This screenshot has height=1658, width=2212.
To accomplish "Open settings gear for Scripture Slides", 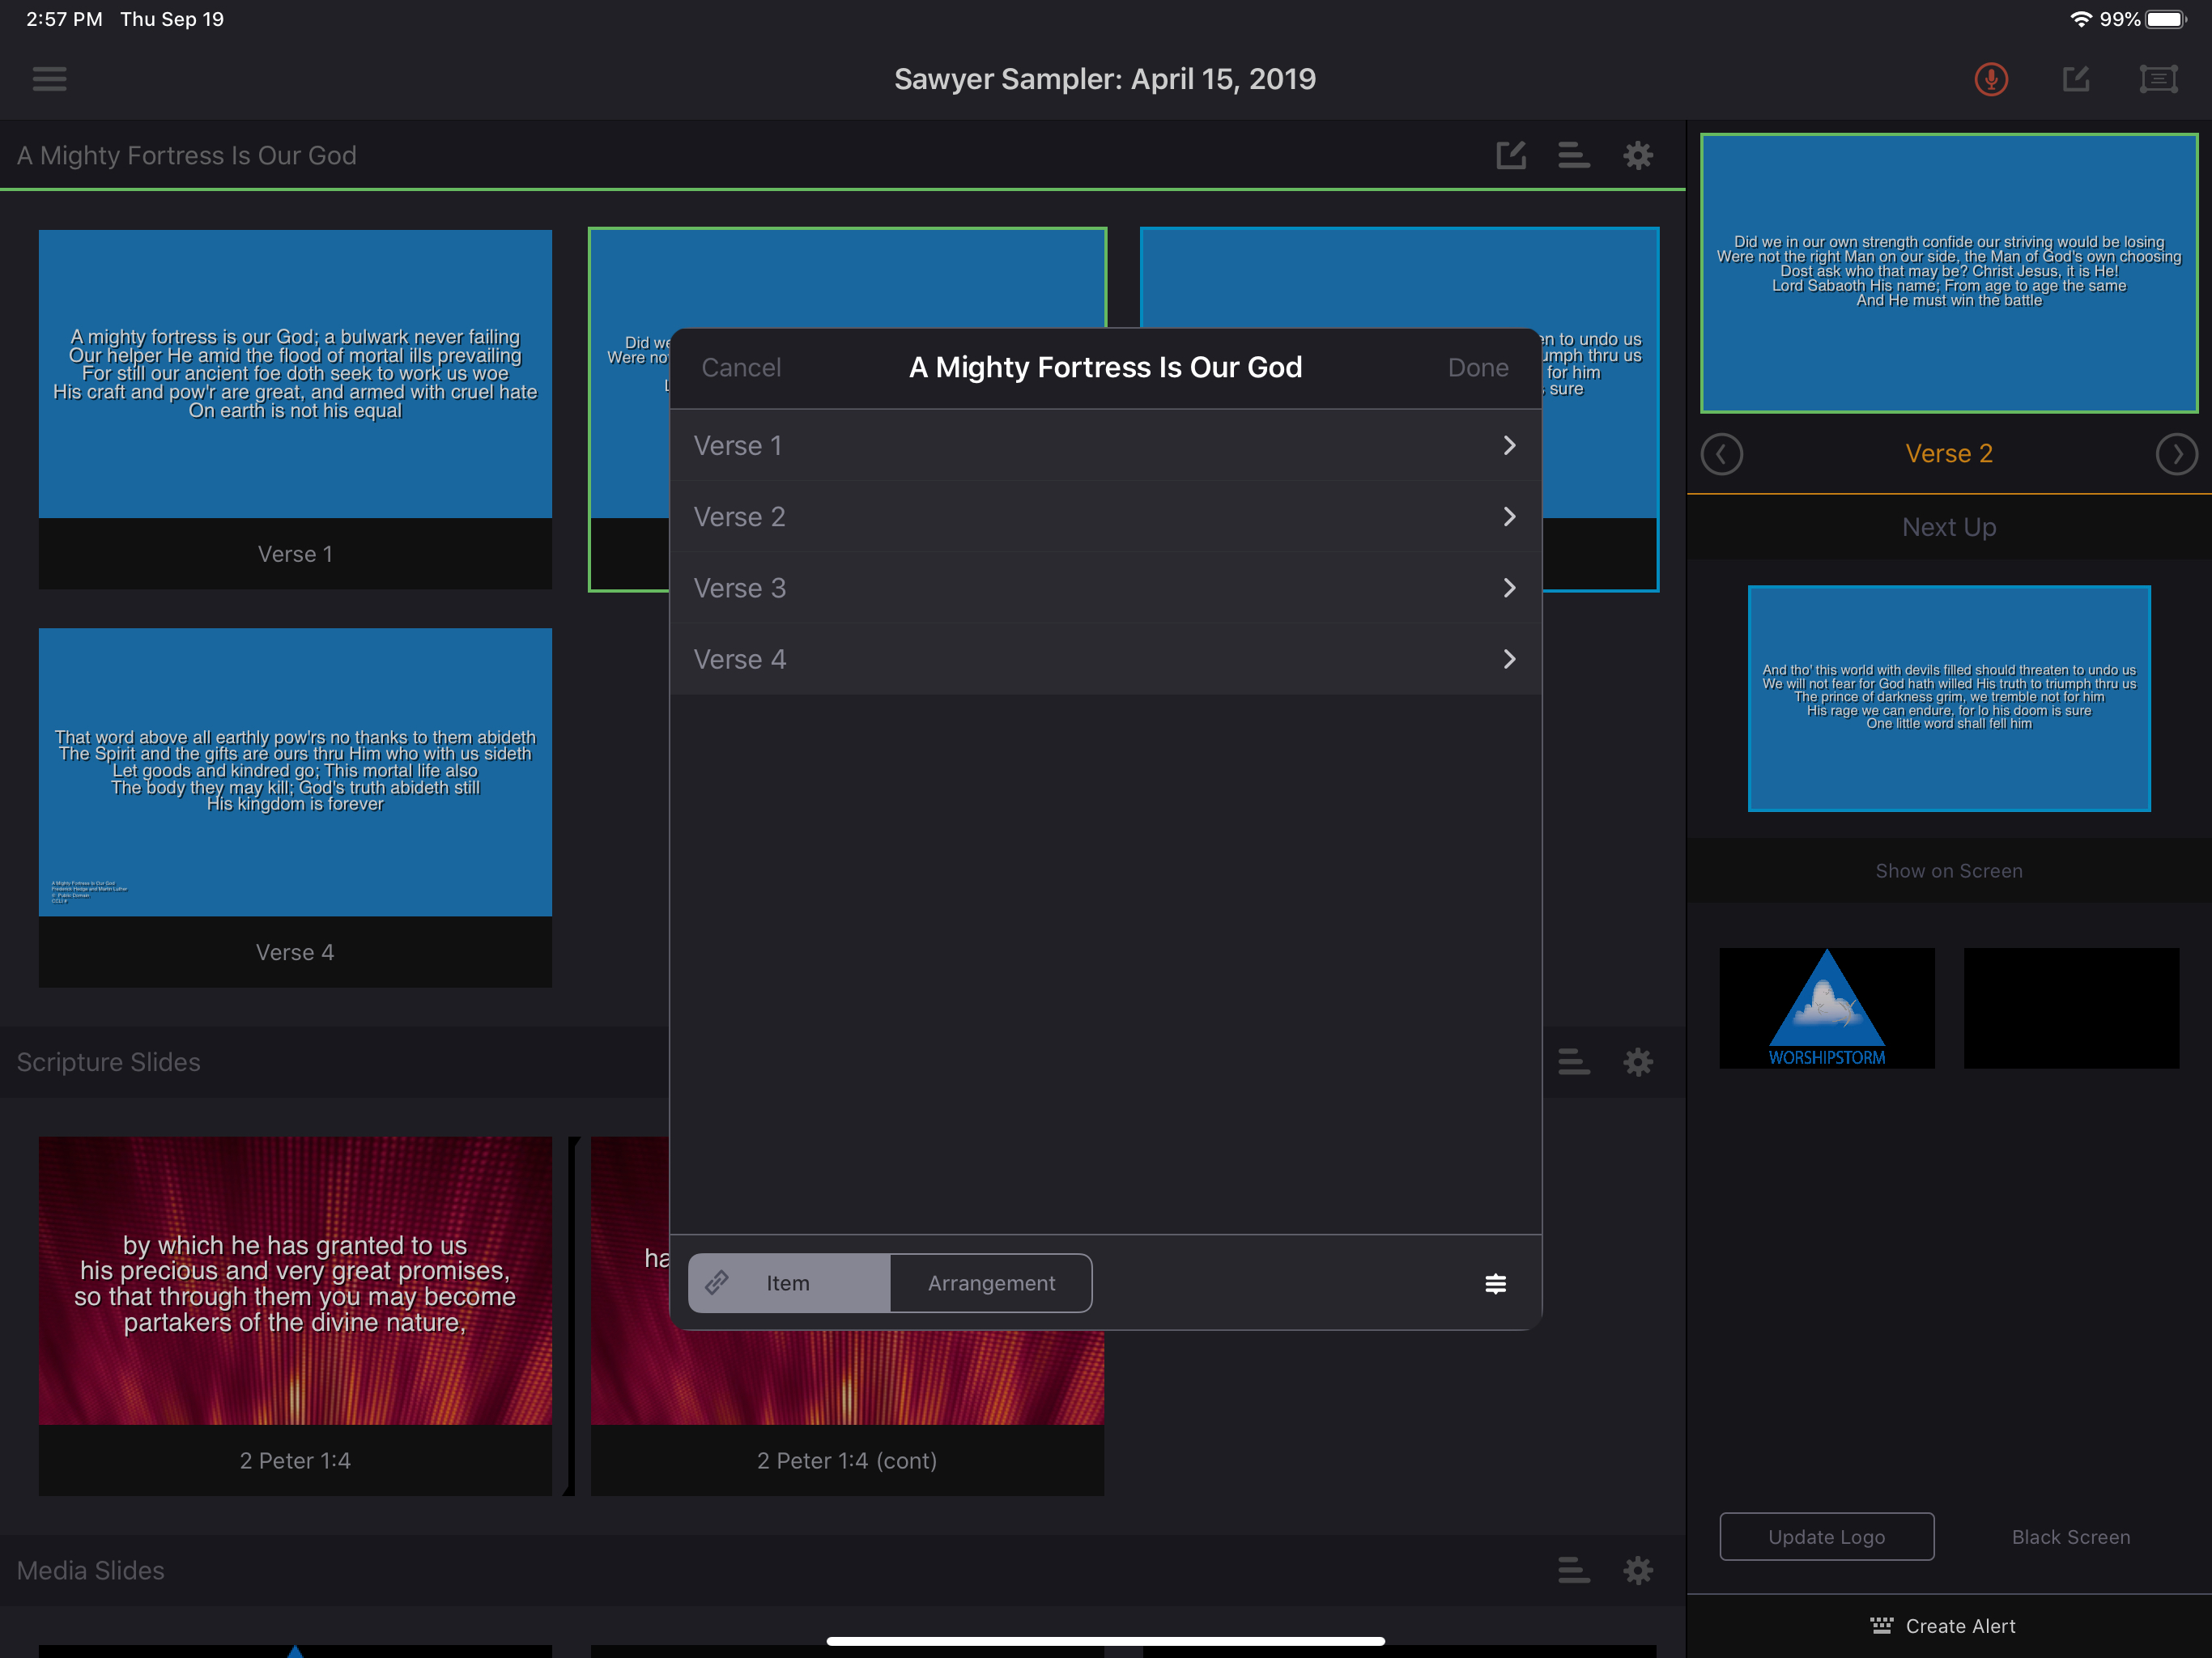I will [x=1637, y=1062].
